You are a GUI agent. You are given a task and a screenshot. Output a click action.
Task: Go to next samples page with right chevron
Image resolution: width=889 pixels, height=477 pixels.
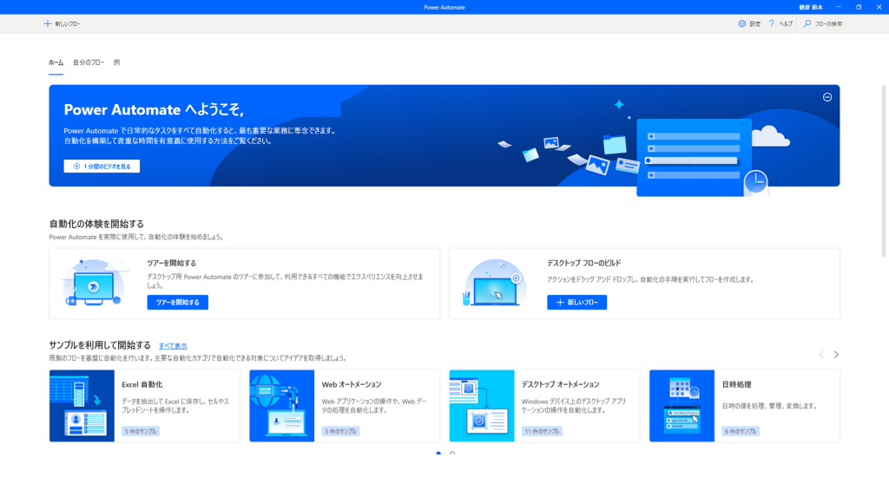pyautogui.click(x=836, y=355)
